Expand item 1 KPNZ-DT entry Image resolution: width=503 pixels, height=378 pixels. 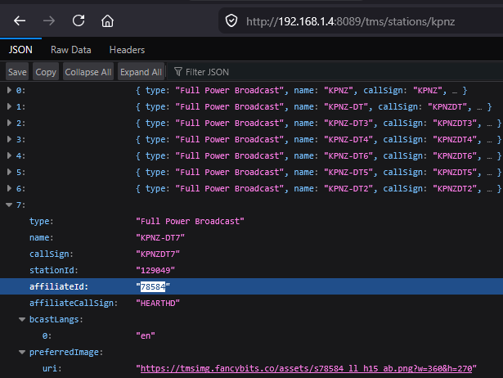tap(9, 106)
